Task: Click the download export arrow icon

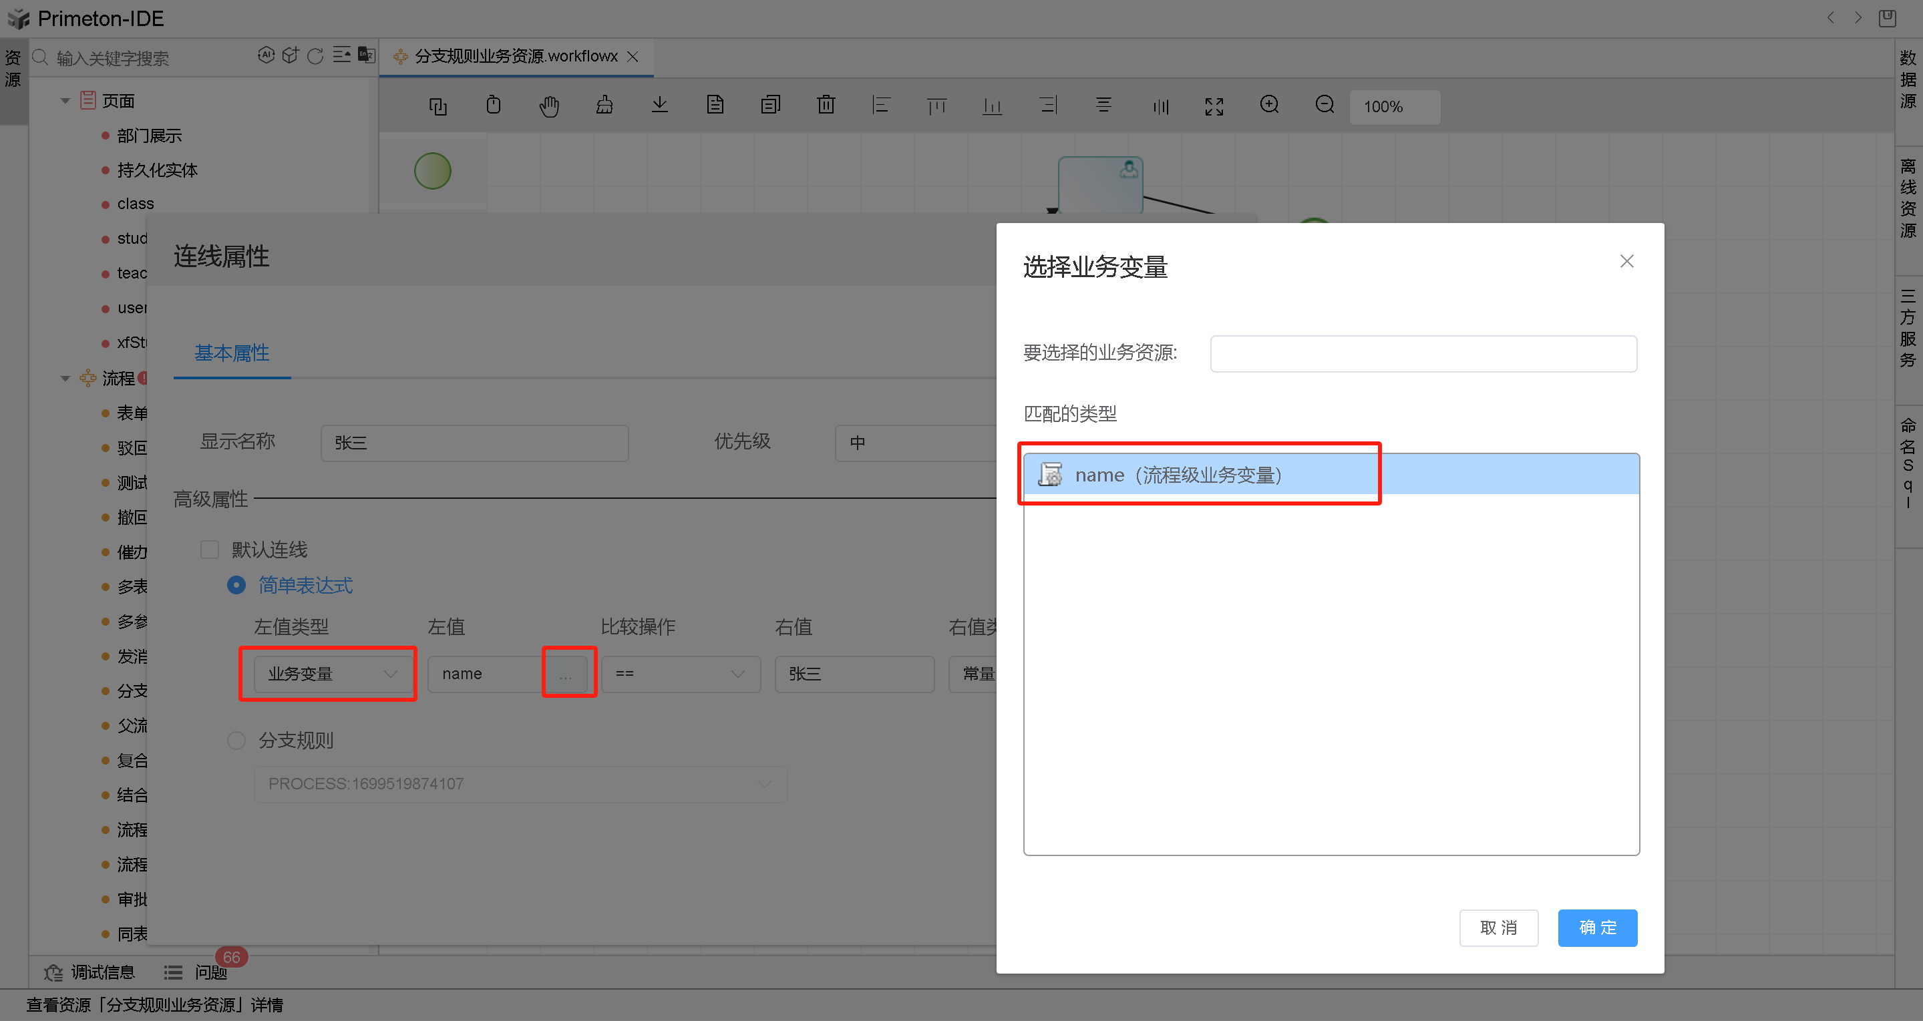Action: (659, 106)
